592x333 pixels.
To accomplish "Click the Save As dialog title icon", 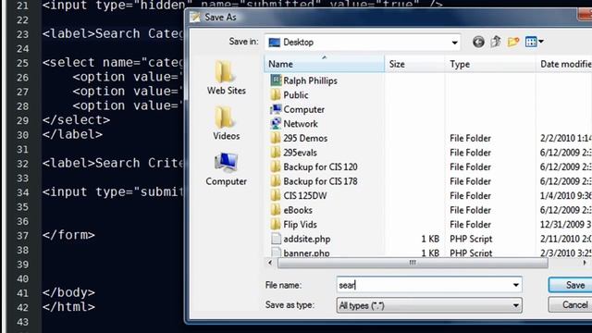I will tap(195, 17).
